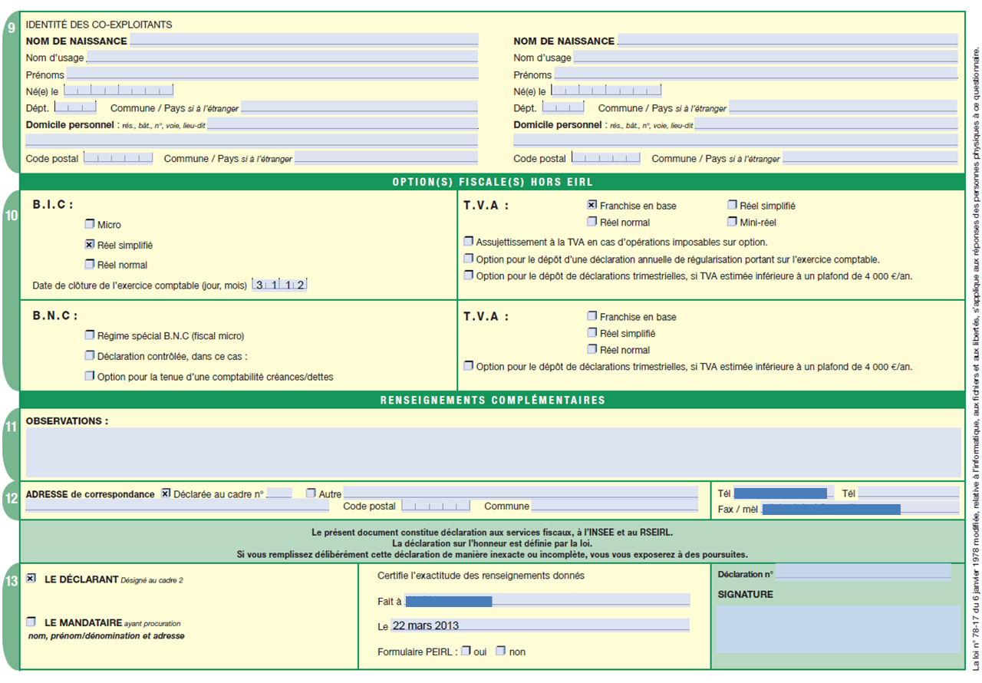982x683 pixels.
Task: Uncheck Déclarée au cadre n° checkbox
Action: point(166,493)
